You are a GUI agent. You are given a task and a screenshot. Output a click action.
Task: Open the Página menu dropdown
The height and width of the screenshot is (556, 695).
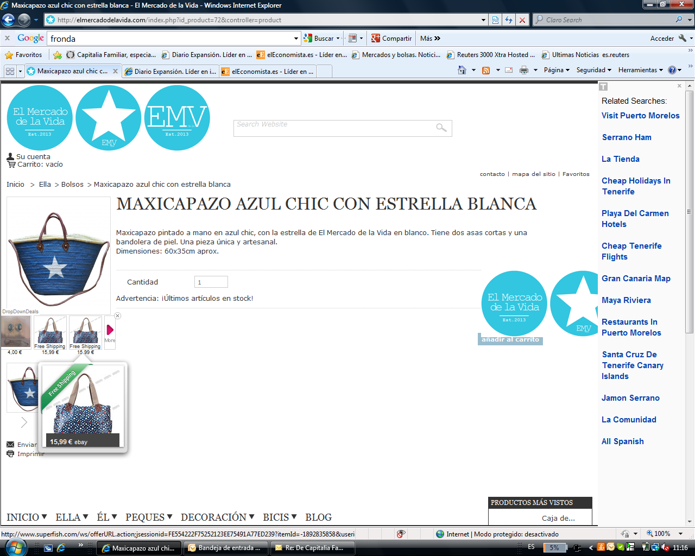tap(557, 70)
